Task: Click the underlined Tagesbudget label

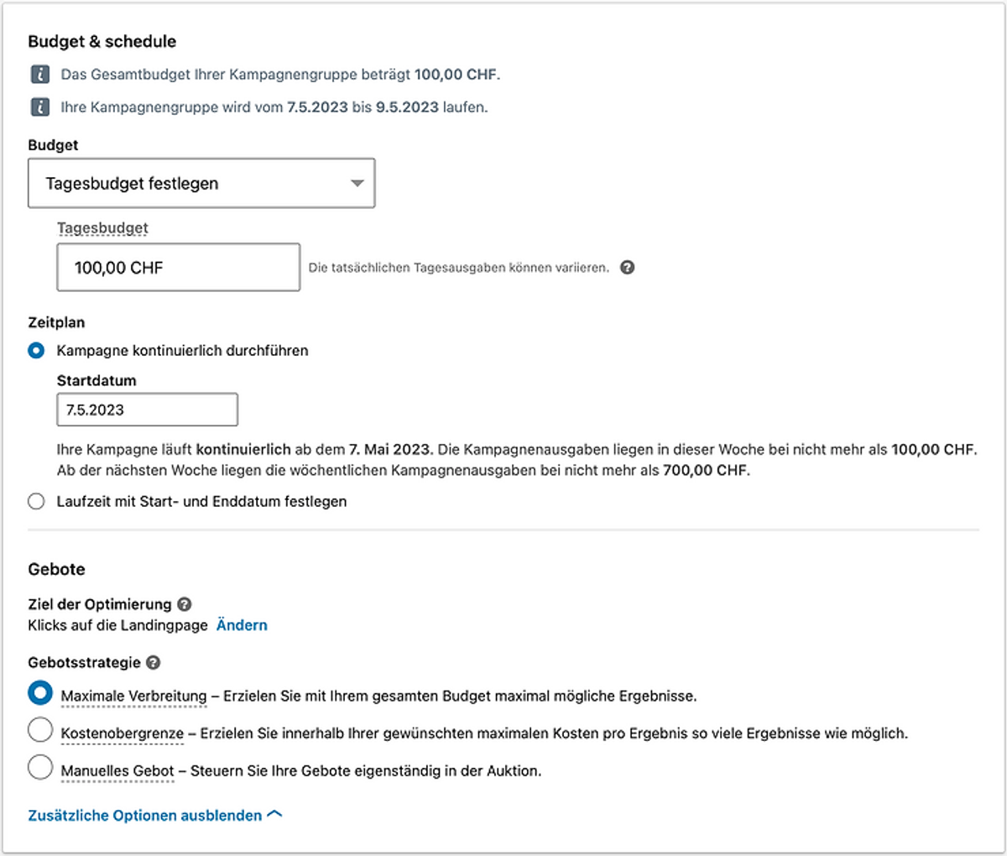Action: [102, 228]
